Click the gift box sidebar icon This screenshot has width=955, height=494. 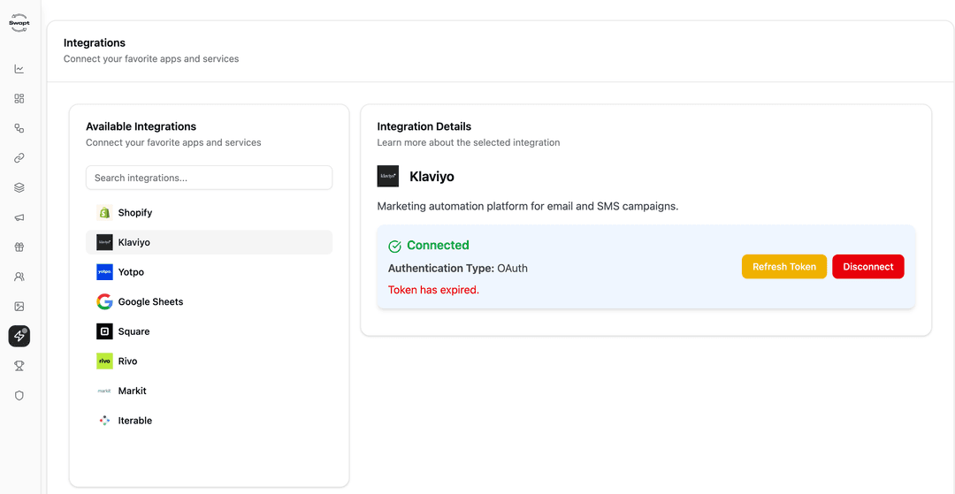(x=19, y=247)
